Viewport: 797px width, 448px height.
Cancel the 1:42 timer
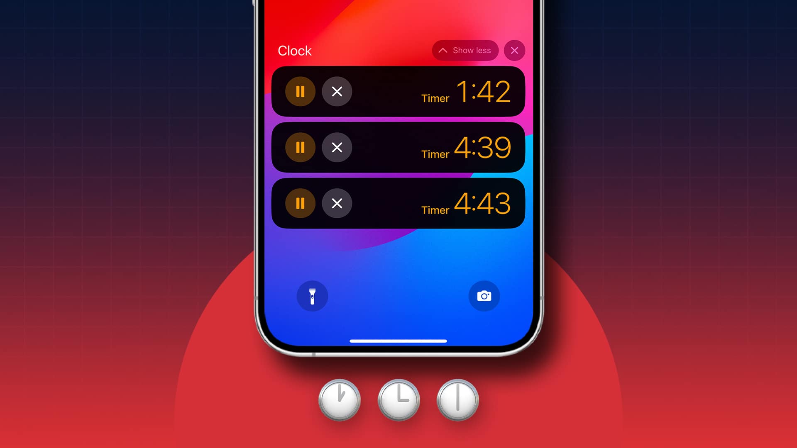(x=337, y=91)
